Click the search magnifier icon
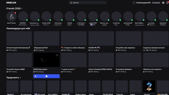Screen dimensions: 169x95 point(71,3)
